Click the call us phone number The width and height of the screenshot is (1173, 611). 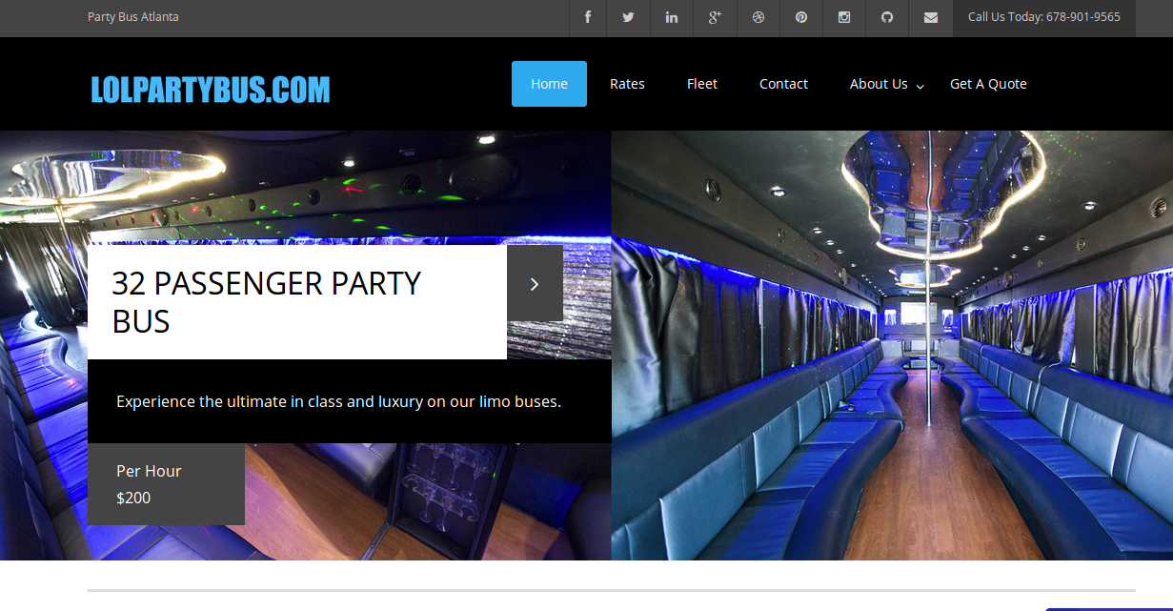point(1043,17)
